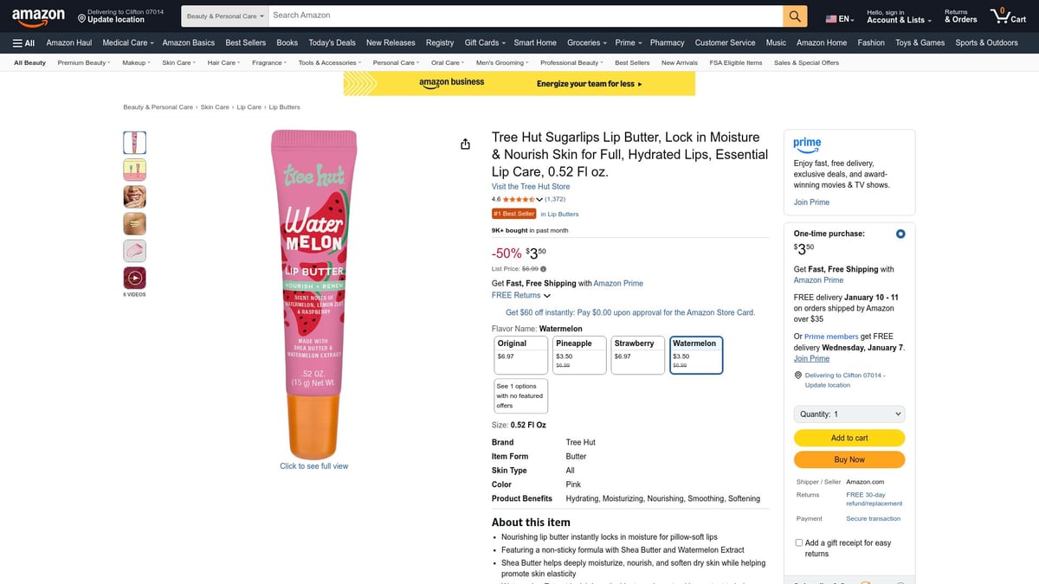Play the product videos via the play thumbnail
The width and height of the screenshot is (1039, 584).
[x=134, y=277]
